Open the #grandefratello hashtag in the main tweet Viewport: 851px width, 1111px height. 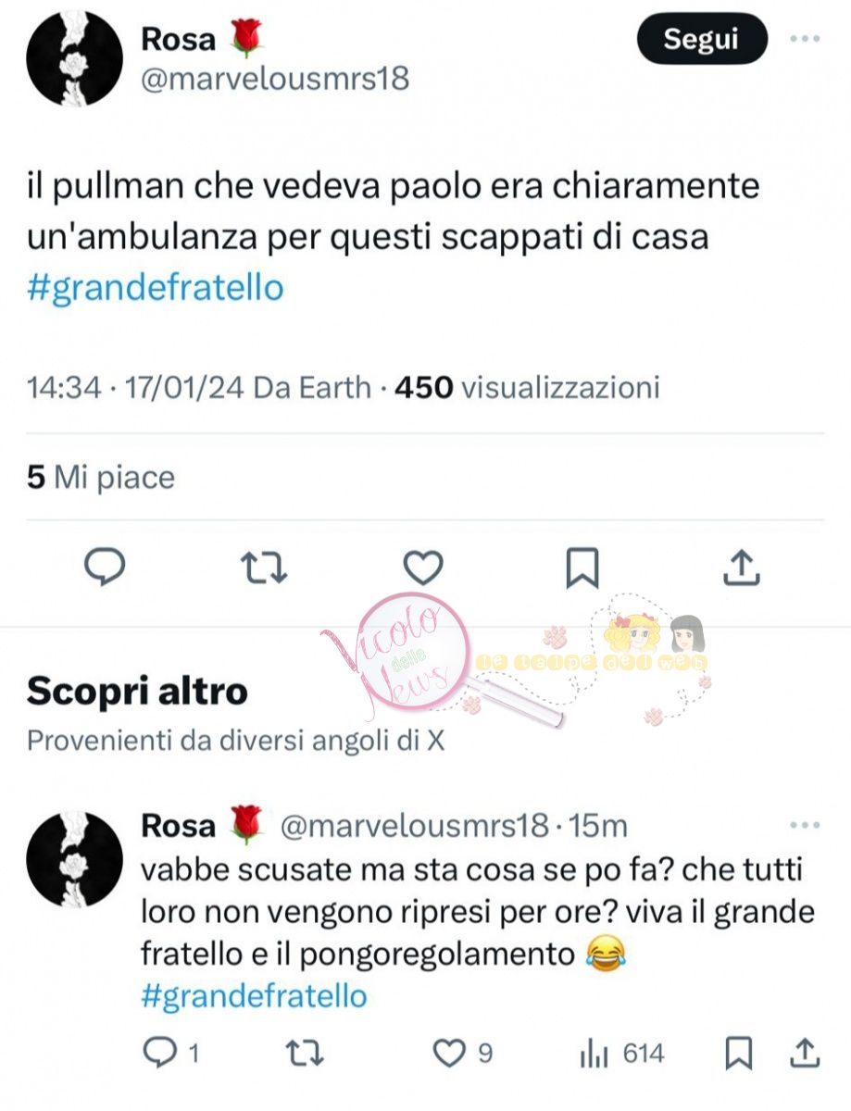156,288
